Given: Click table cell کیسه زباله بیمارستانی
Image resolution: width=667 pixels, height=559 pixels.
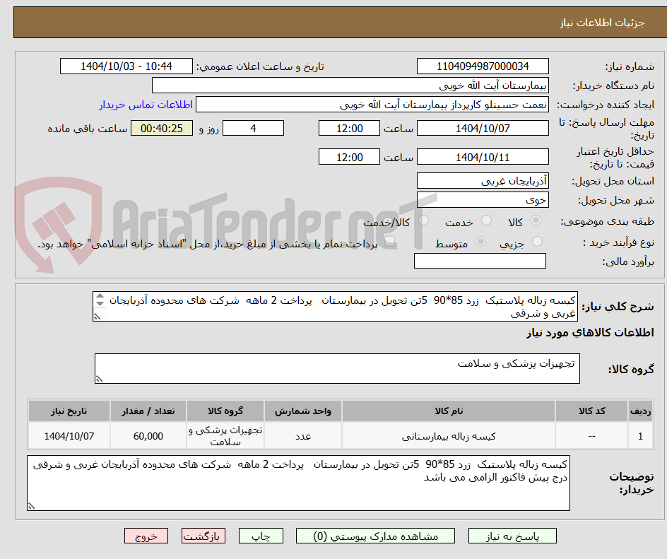Looking at the screenshot, I should coord(449,436).
